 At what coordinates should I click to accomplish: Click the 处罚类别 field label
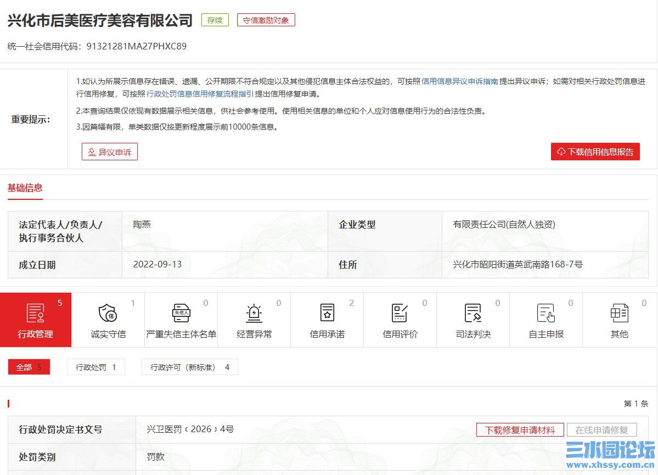click(37, 457)
